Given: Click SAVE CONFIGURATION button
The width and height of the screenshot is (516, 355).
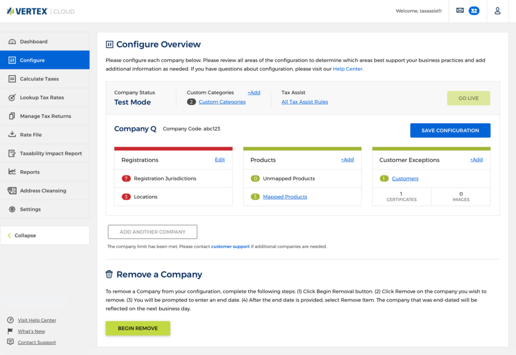Looking at the screenshot, I should (x=450, y=130).
